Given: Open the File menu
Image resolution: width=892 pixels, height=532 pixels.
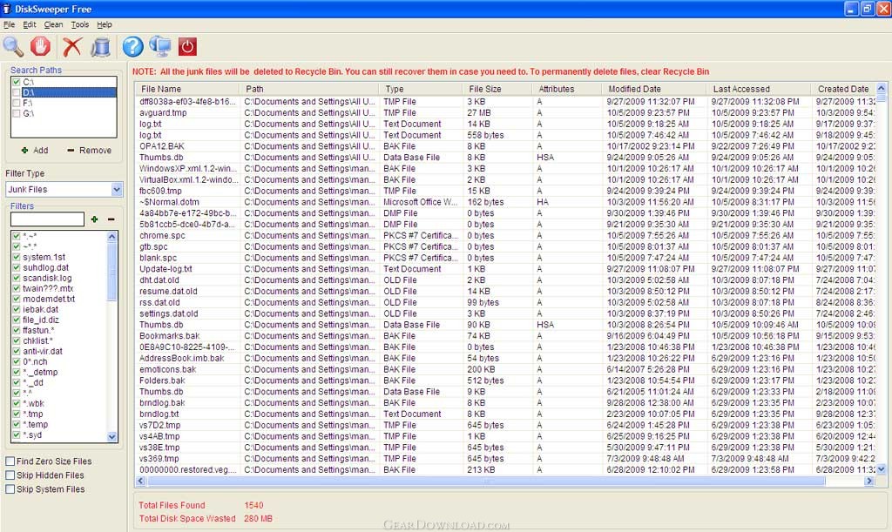Looking at the screenshot, I should [9, 24].
